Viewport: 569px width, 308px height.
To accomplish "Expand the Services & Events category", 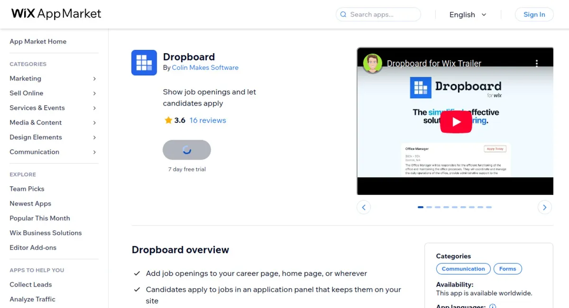I will coord(94,108).
